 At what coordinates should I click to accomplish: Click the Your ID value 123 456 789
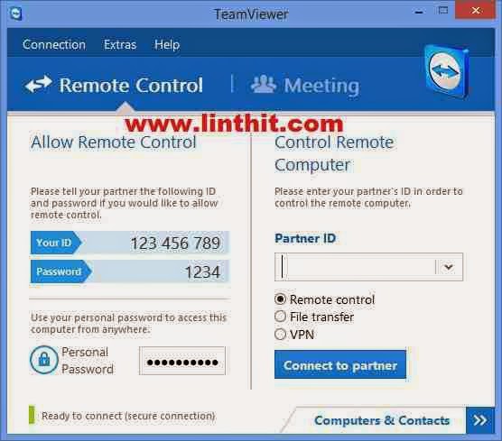tap(175, 243)
